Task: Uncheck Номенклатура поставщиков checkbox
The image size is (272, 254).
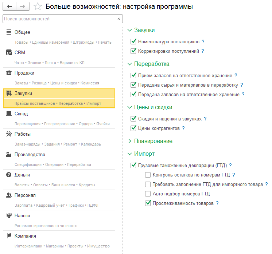Action: (133, 41)
